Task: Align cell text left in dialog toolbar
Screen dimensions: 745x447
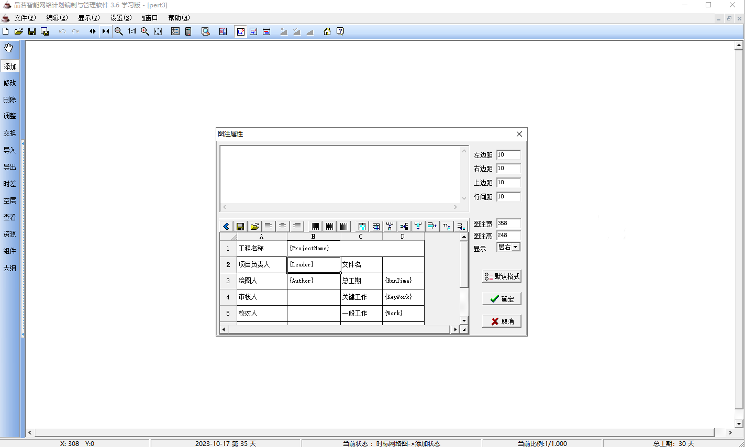Action: click(x=268, y=226)
